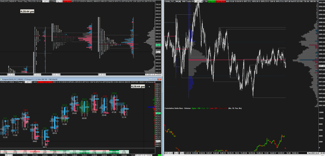This screenshot has height=156, width=325.
Task: Click the 12.4K volume label under a footprint bar
Action: pyautogui.click(x=64, y=124)
